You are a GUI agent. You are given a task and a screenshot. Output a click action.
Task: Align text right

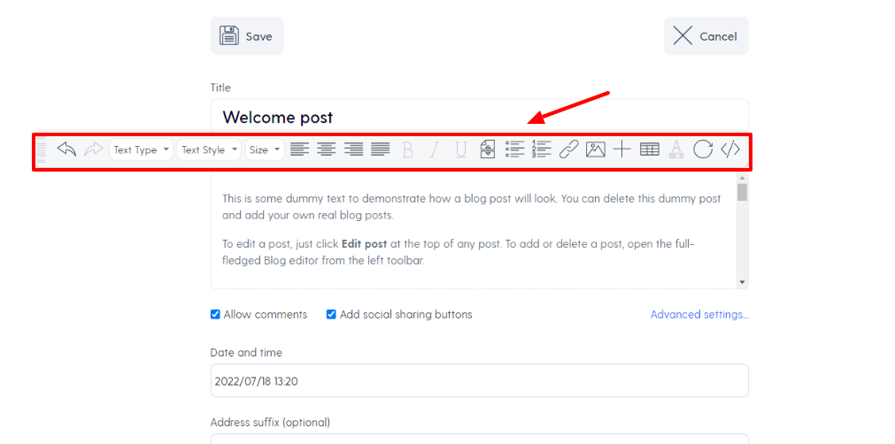[x=353, y=149]
